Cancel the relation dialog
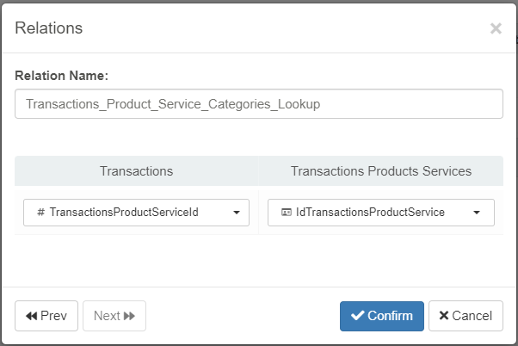The width and height of the screenshot is (518, 346). (466, 316)
